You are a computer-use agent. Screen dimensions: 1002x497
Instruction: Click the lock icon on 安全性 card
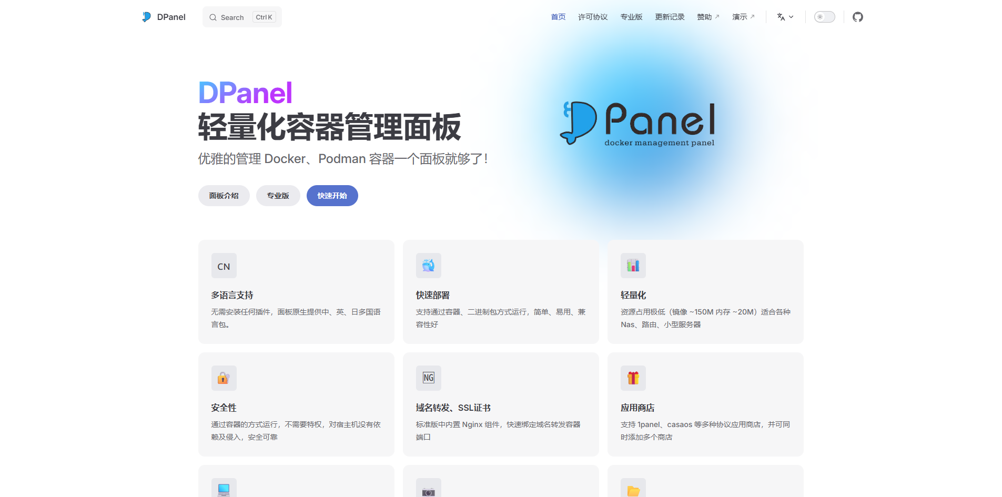coord(224,378)
